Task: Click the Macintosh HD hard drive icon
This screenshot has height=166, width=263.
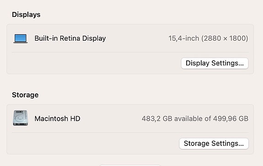Action: (x=21, y=118)
